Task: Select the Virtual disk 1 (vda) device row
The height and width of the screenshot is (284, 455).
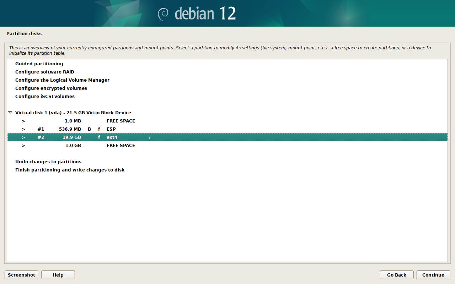Action: click(73, 113)
